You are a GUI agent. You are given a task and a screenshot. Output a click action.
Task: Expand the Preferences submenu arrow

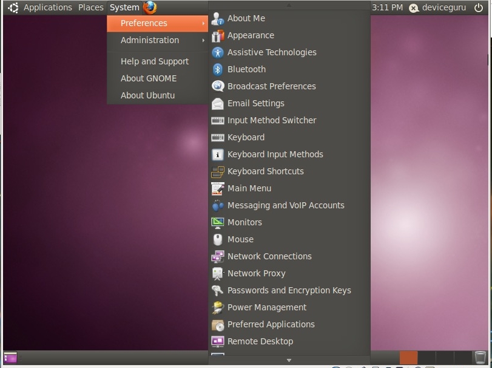(x=203, y=23)
